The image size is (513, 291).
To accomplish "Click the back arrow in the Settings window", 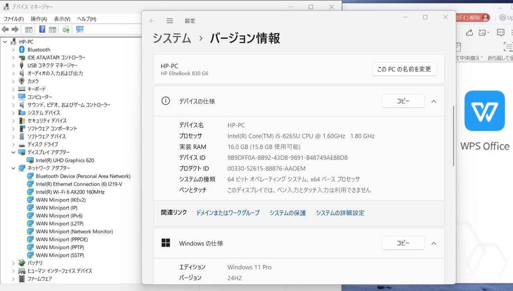I will [x=152, y=21].
